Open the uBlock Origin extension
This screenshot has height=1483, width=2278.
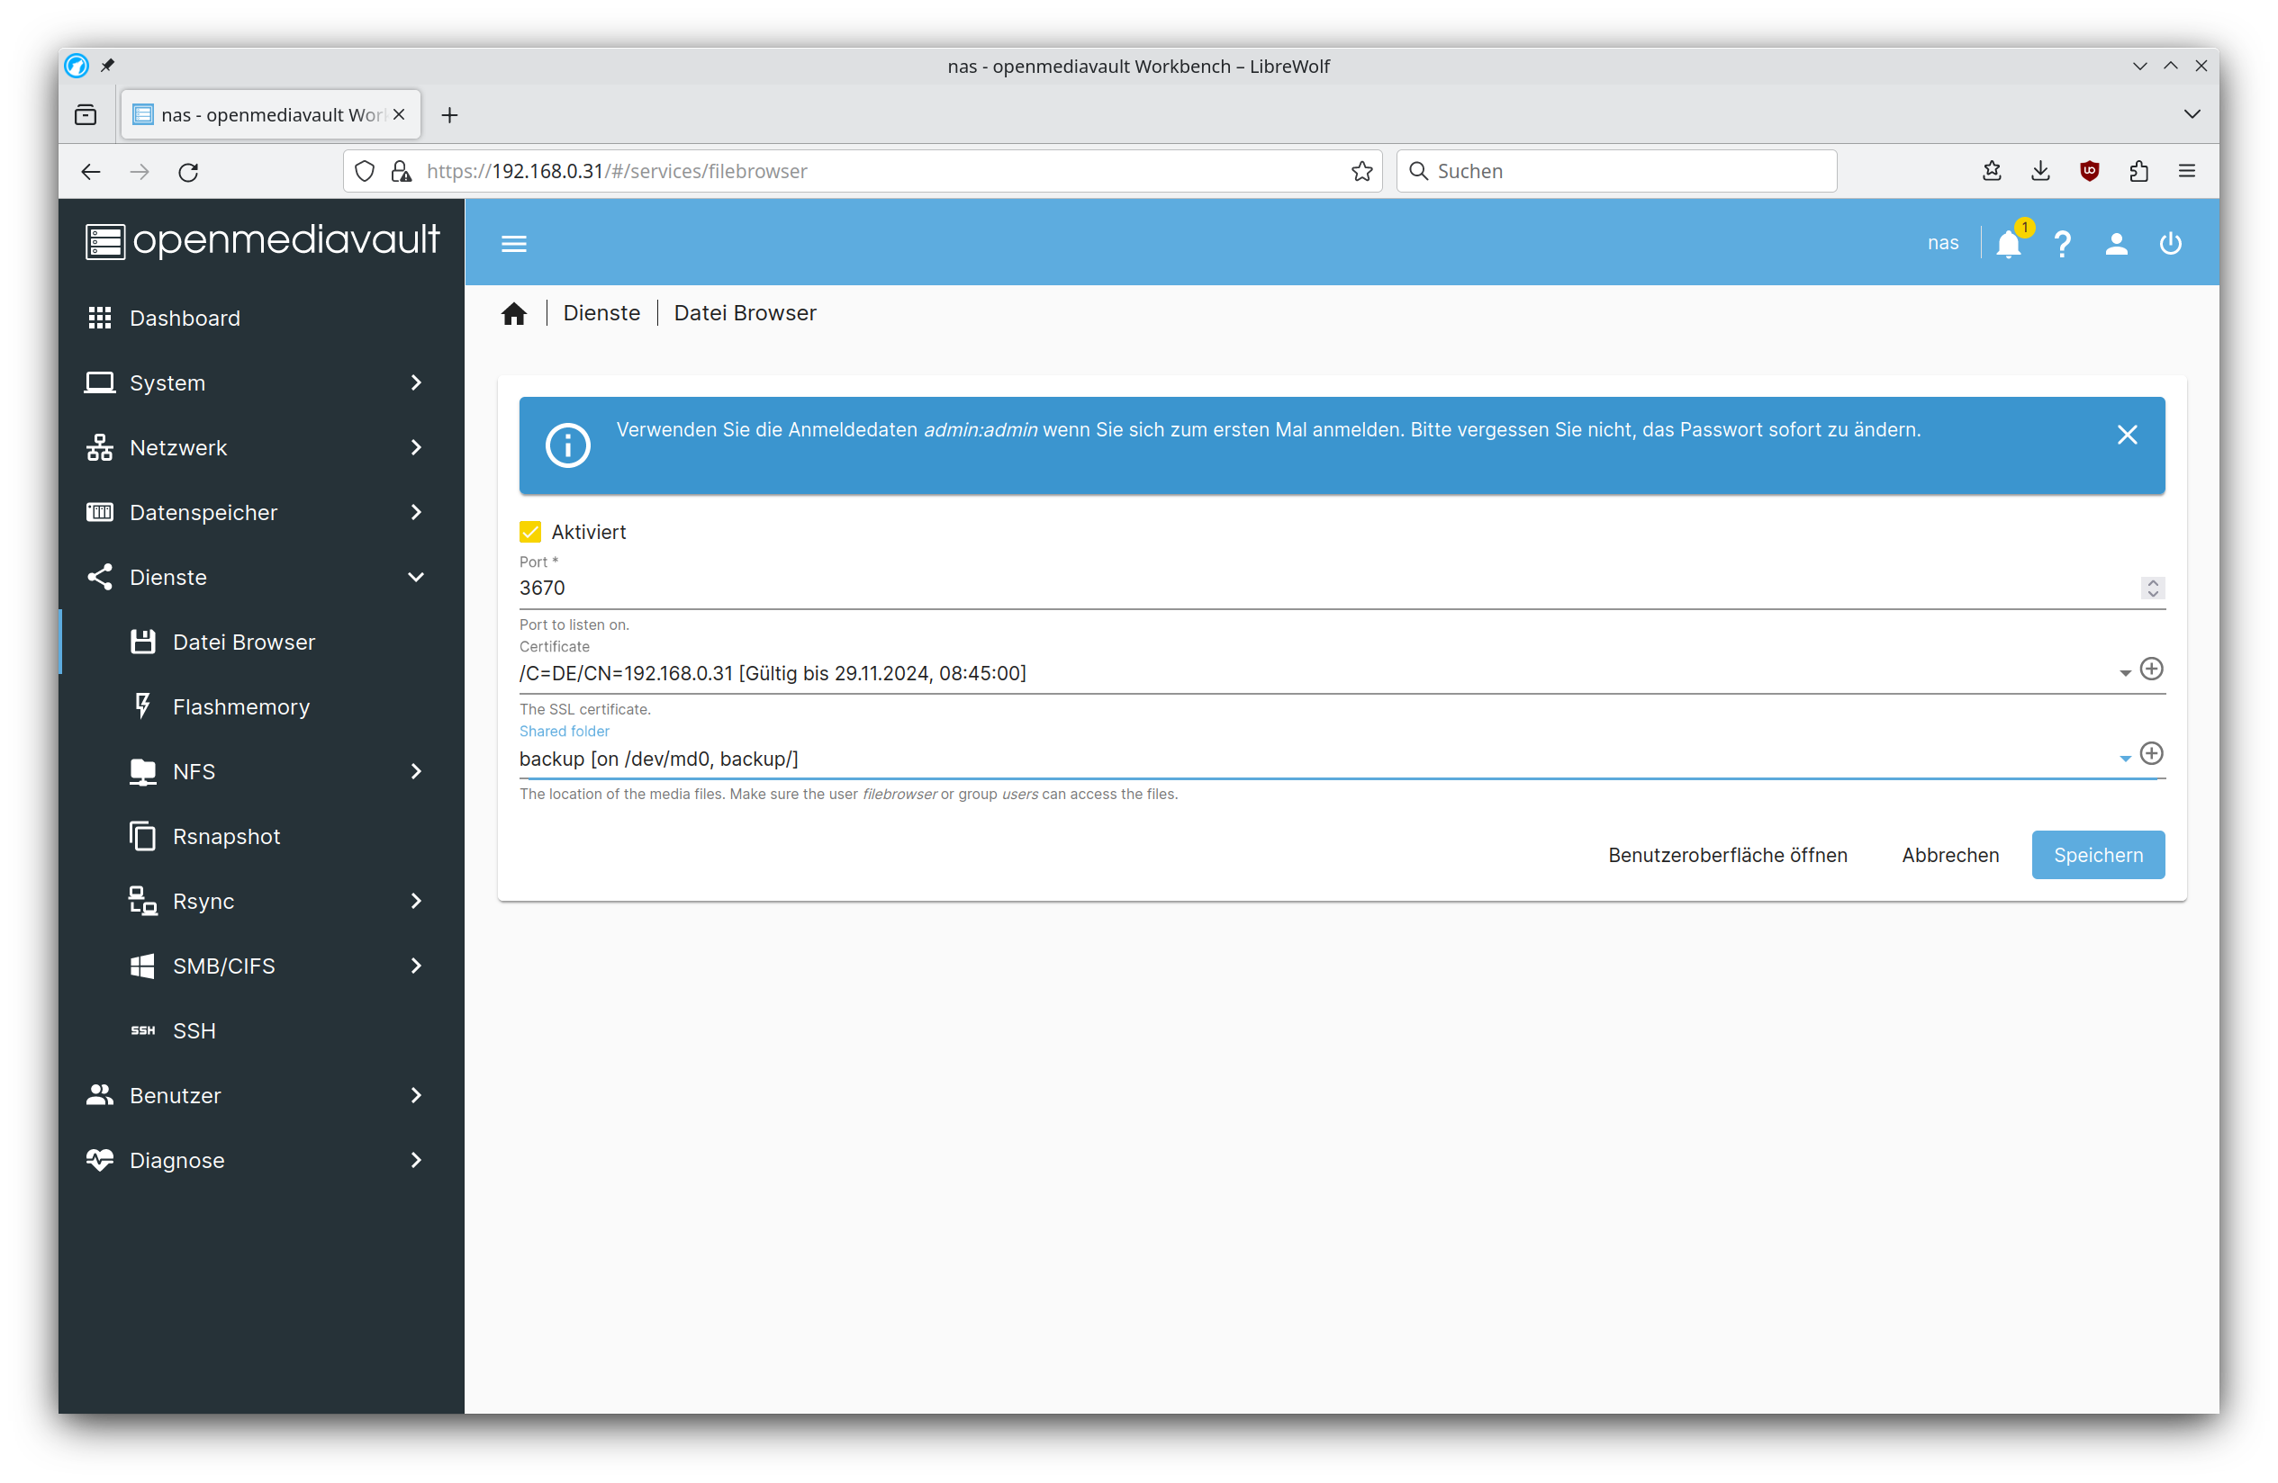[2089, 171]
